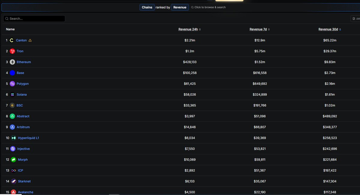Image resolution: width=360 pixels, height=195 pixels.
Task: Click Canton's $65.22m 30d revenue value
Action: pos(330,40)
